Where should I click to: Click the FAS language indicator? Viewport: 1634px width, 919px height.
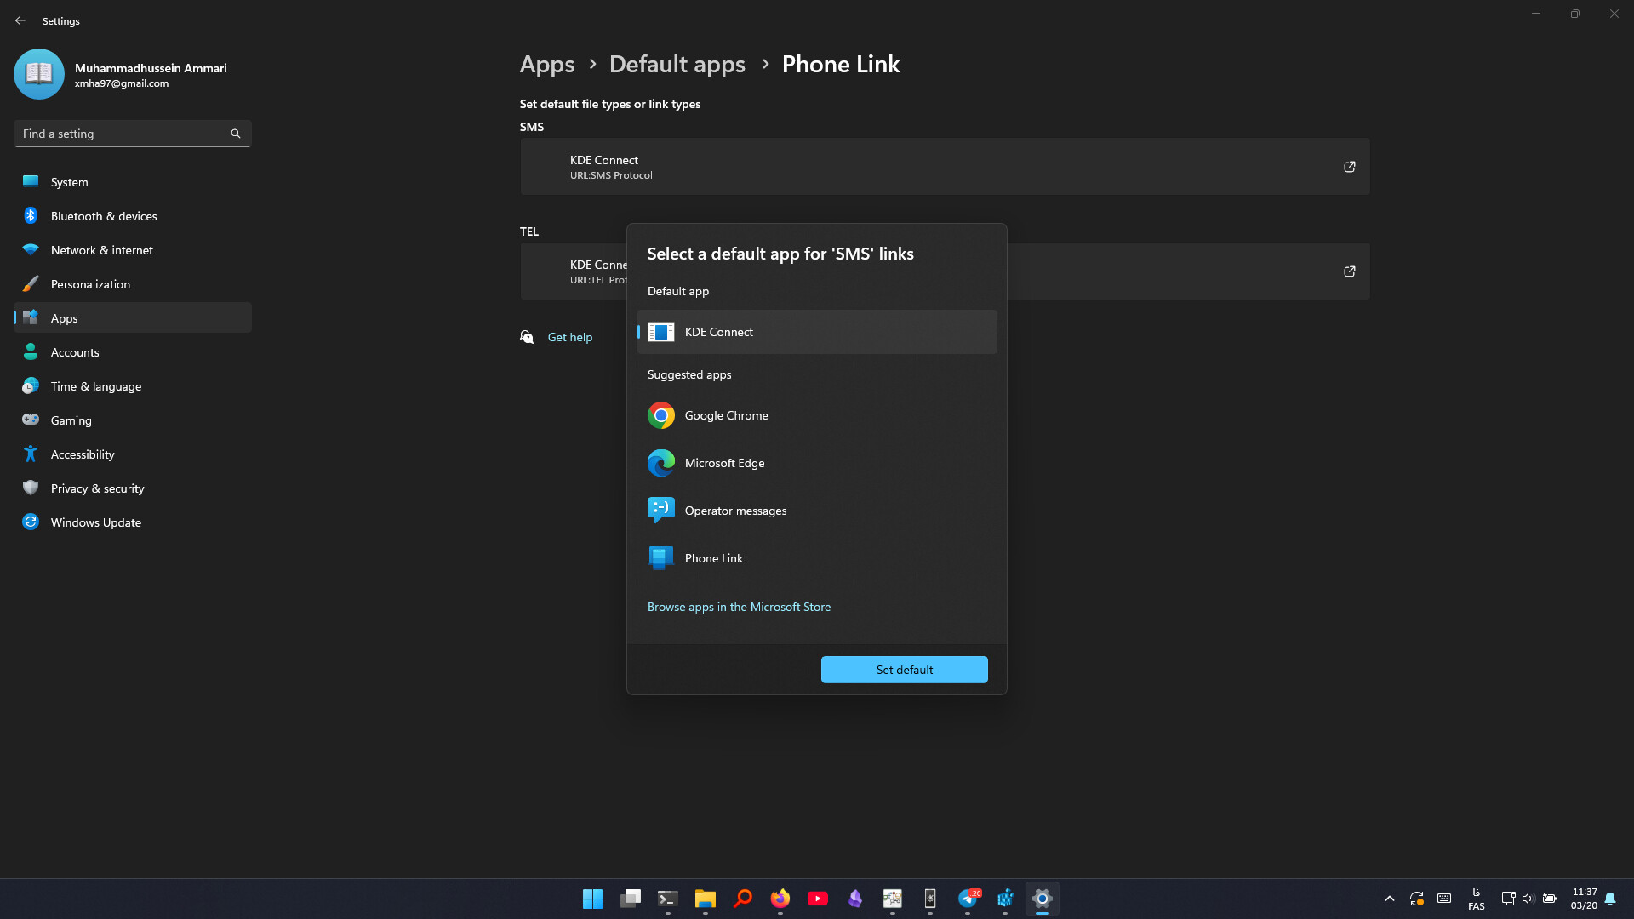coord(1476,899)
